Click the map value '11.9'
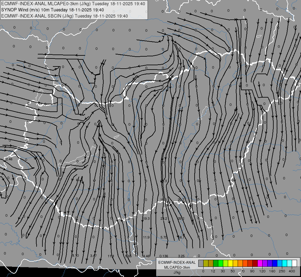301x277 pixels. pos(146,237)
